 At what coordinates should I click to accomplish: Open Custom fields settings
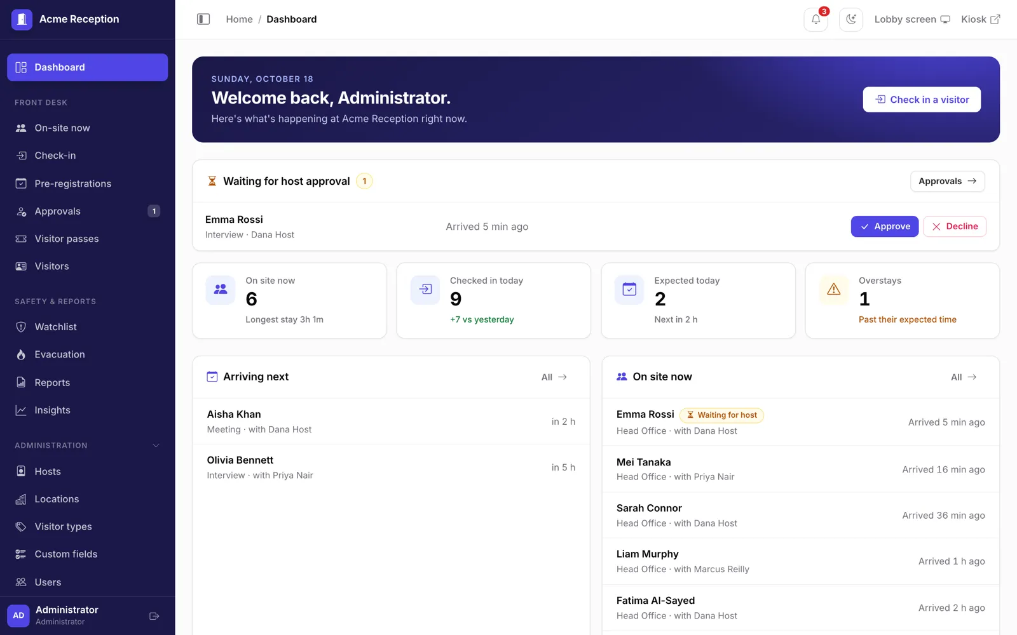[x=88, y=554]
